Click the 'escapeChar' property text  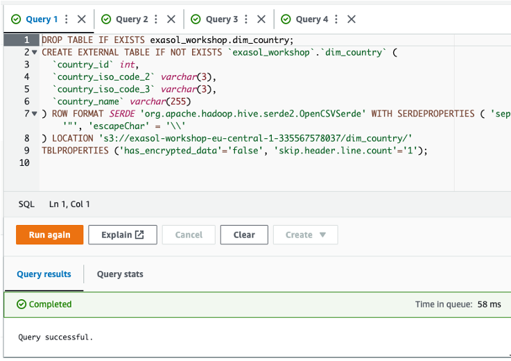tap(119, 126)
